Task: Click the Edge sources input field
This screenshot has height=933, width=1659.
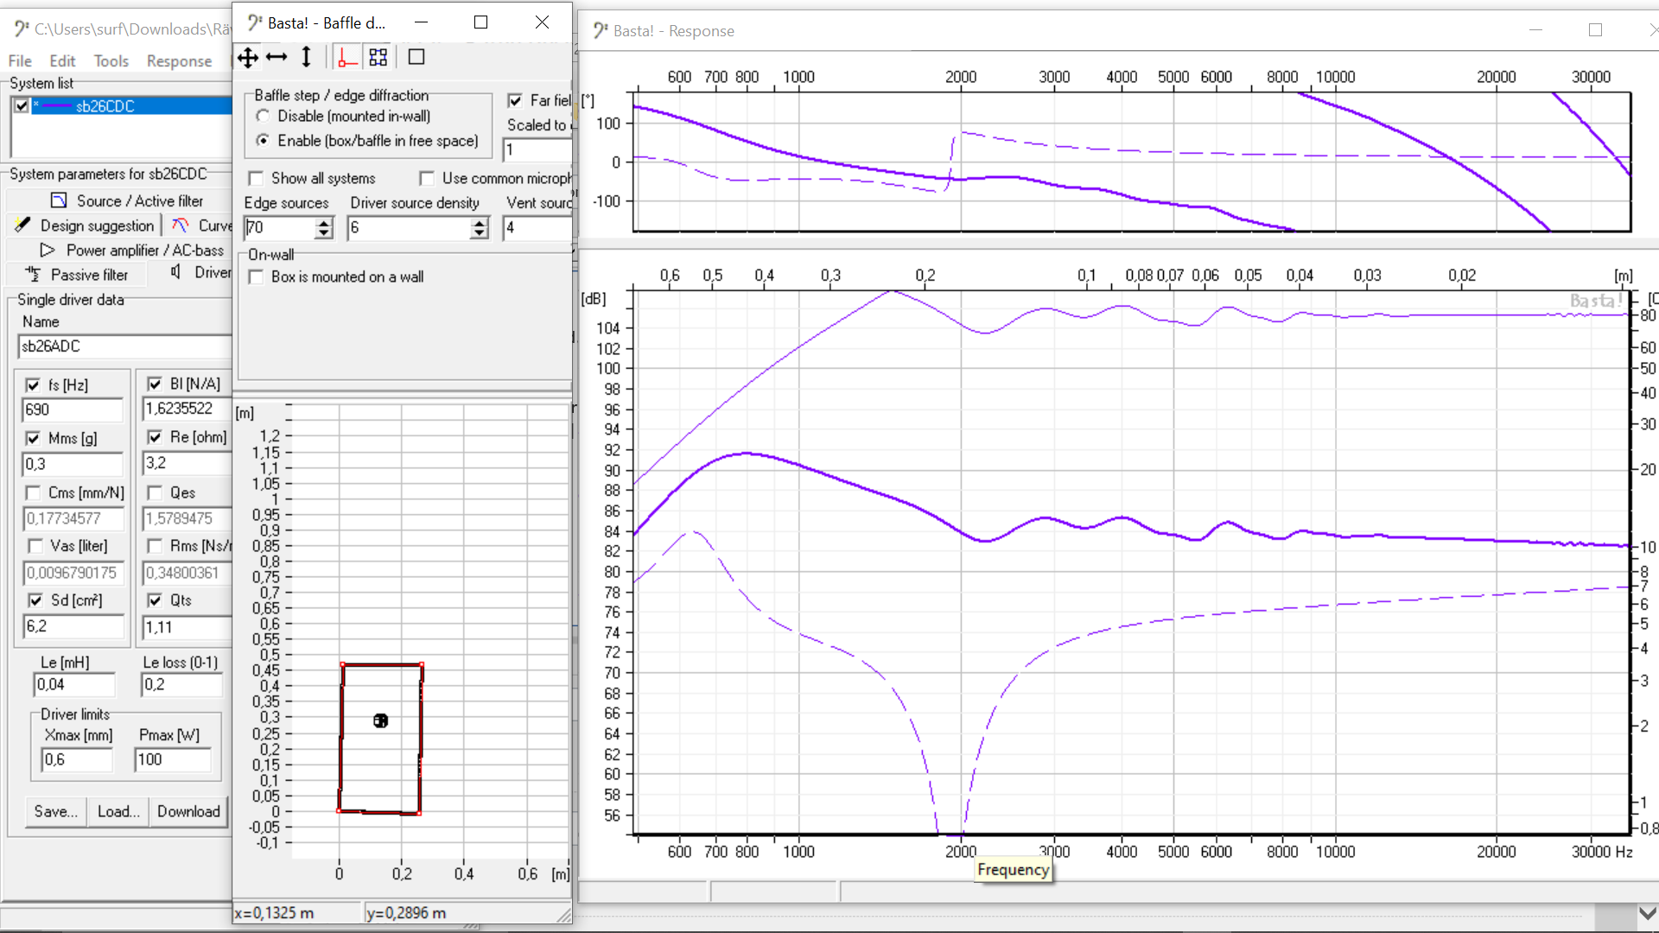Action: [280, 227]
